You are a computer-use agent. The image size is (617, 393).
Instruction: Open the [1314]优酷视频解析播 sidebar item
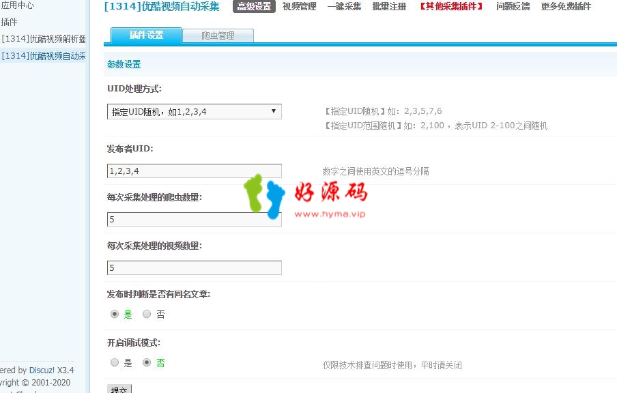pos(44,39)
